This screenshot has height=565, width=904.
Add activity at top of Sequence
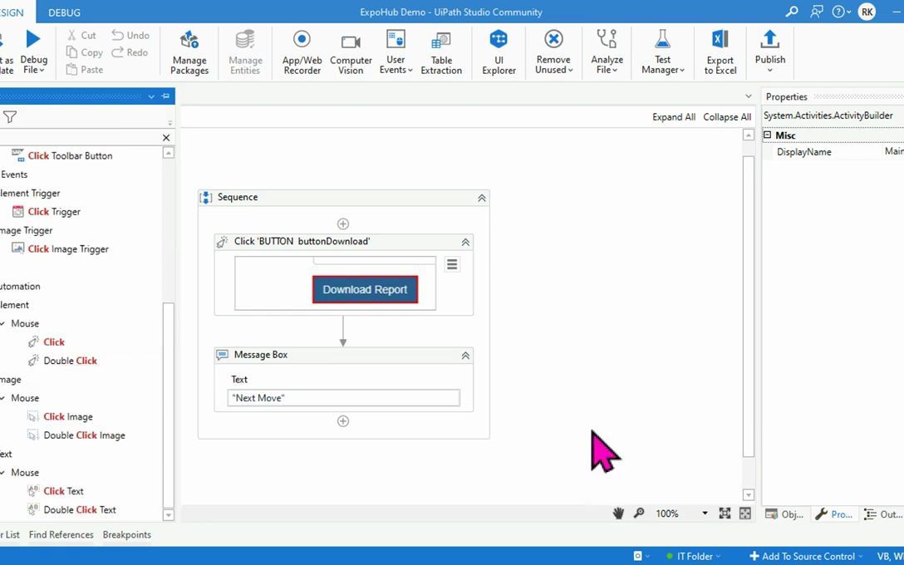(x=343, y=224)
